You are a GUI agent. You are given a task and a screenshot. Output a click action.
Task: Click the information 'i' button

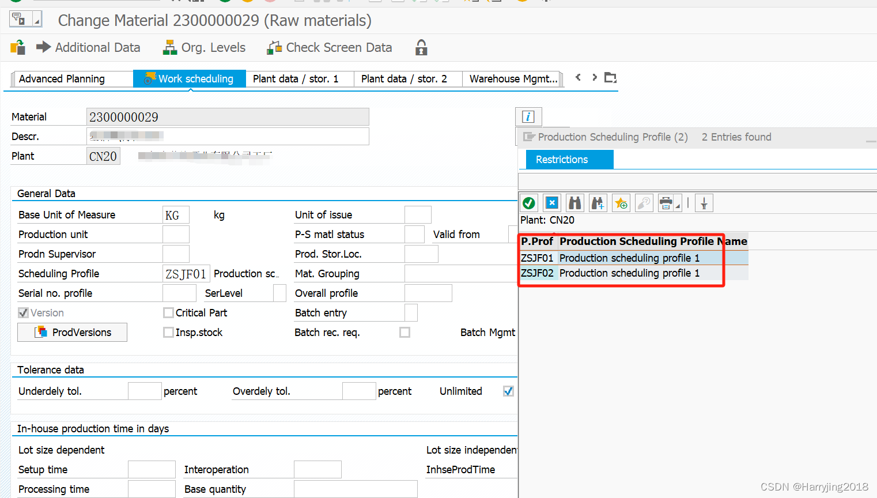pyautogui.click(x=528, y=116)
